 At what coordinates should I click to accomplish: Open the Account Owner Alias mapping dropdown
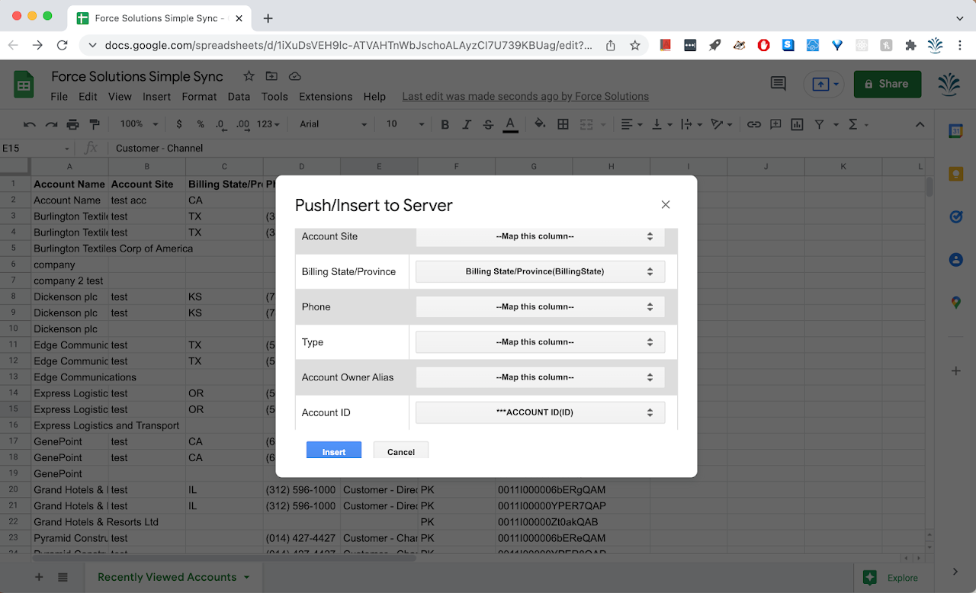[540, 377]
